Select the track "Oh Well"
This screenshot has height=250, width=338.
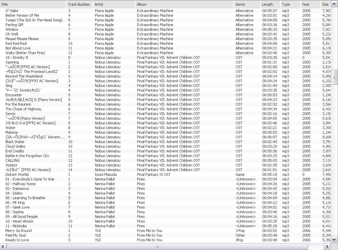tap(12, 34)
